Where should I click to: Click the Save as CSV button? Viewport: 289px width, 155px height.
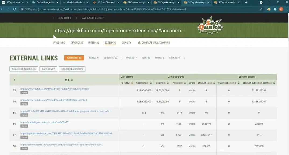pos(48,69)
